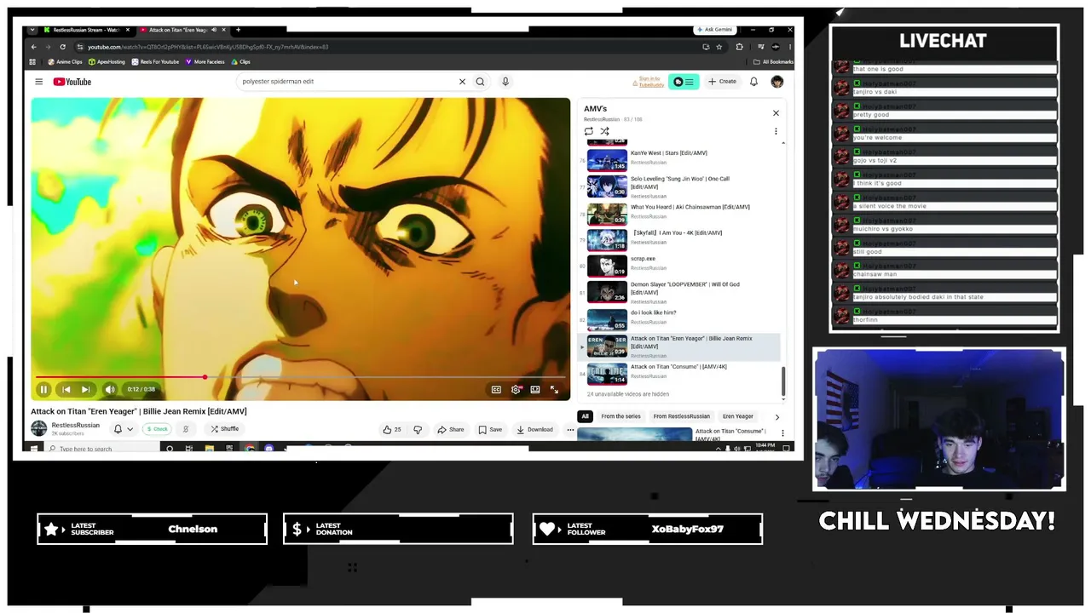Open YouTube notifications bell

coord(753,82)
